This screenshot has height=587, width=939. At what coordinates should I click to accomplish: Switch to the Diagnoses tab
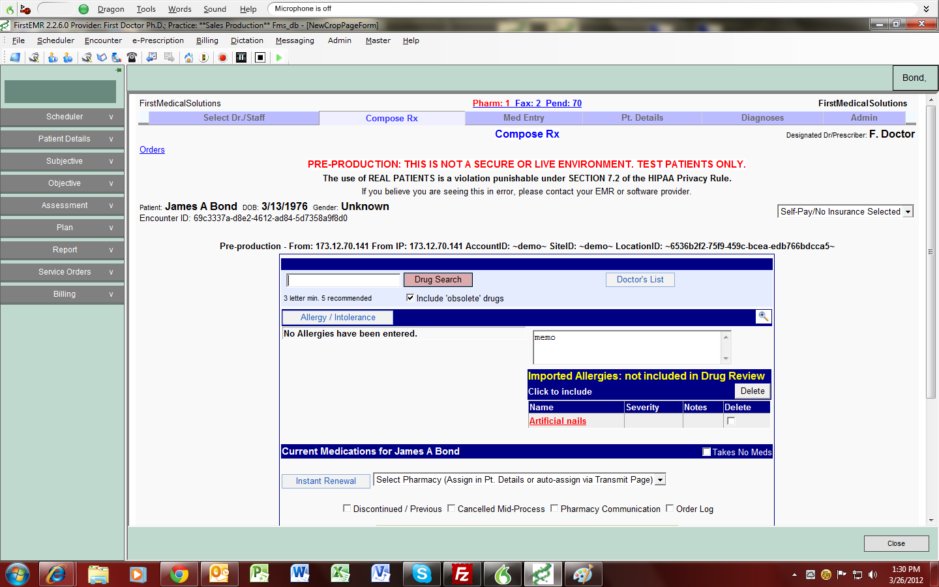762,118
